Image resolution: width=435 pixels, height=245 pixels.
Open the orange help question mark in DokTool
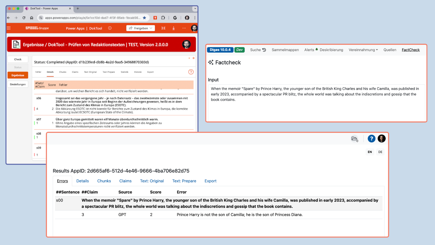point(191,72)
